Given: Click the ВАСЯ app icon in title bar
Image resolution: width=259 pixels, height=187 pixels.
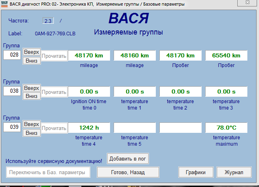Looking at the screenshot, I should click(x=4, y=4).
